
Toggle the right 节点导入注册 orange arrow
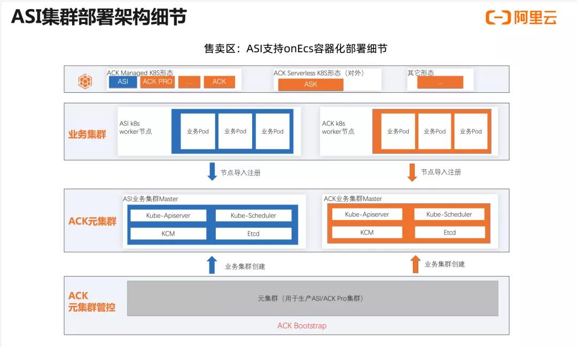(x=411, y=172)
